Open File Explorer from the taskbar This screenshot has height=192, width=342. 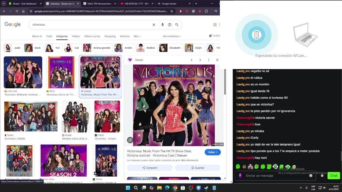click(x=159, y=188)
